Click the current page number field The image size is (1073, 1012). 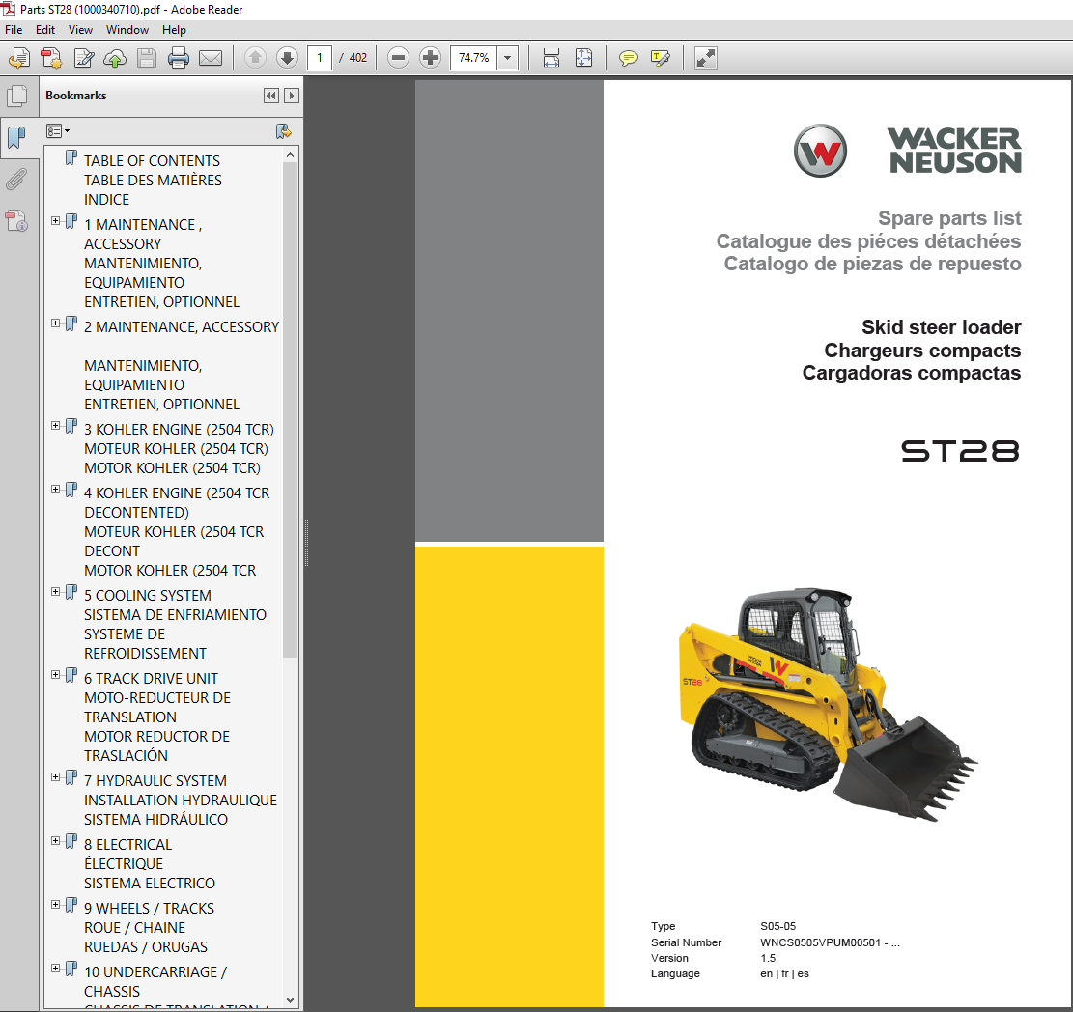tap(320, 58)
